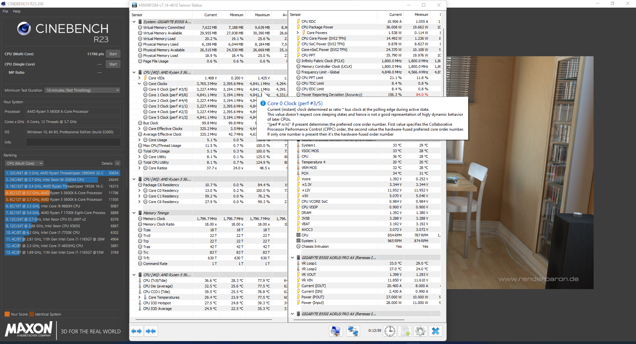Screen dimensions: 636x344
Task: Click the thermometer icon beside CPU (Tctl/Tdie)
Action: pyautogui.click(x=140, y=280)
